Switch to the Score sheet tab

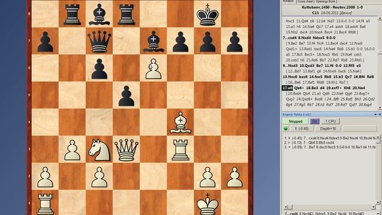[x=305, y=1]
